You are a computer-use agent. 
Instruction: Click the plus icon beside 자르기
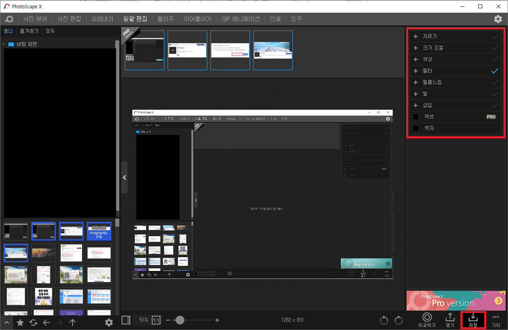tap(416, 36)
